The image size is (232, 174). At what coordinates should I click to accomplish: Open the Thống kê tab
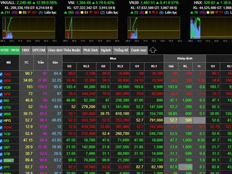coord(121,50)
